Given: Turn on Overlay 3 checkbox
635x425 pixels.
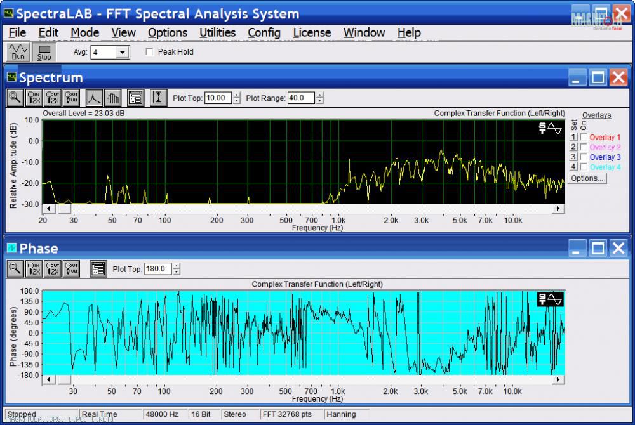Looking at the screenshot, I should click(x=584, y=157).
